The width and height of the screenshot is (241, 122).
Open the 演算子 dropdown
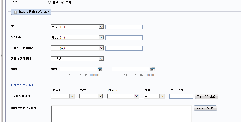[x=154, y=96]
